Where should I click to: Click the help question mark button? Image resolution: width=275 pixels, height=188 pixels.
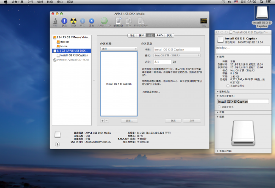click(57, 144)
